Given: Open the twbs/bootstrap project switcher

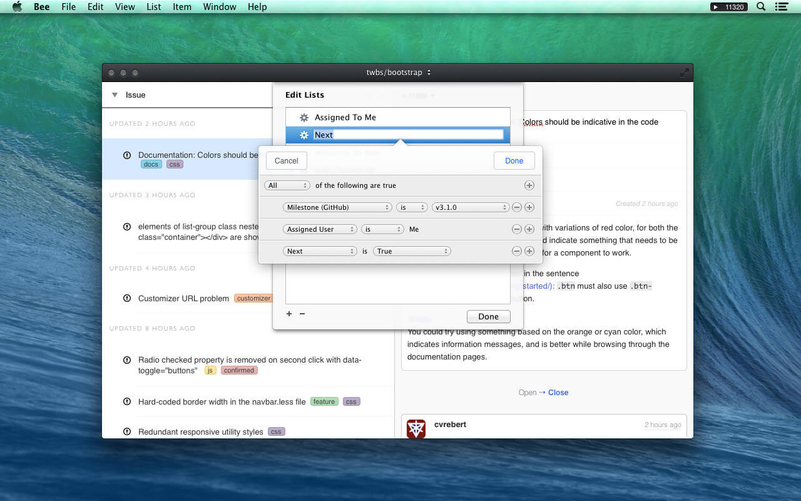Looking at the screenshot, I should click(399, 73).
